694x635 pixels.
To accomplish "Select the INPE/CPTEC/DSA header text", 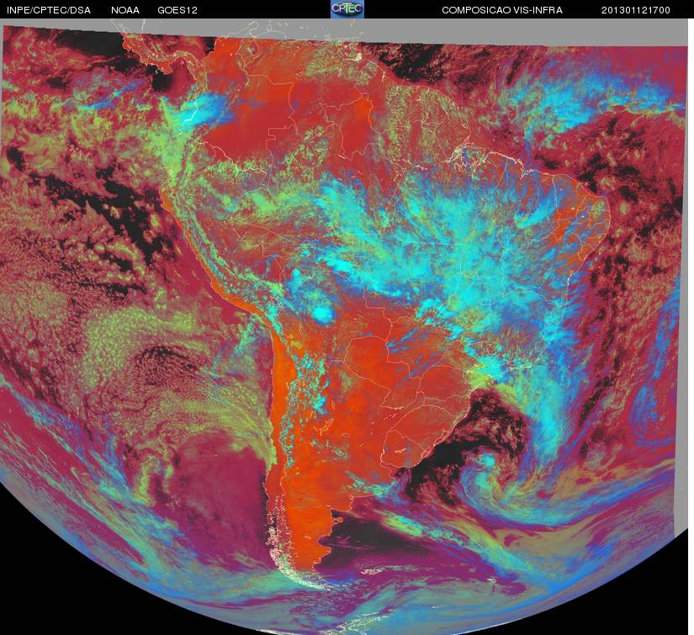I will click(x=49, y=10).
